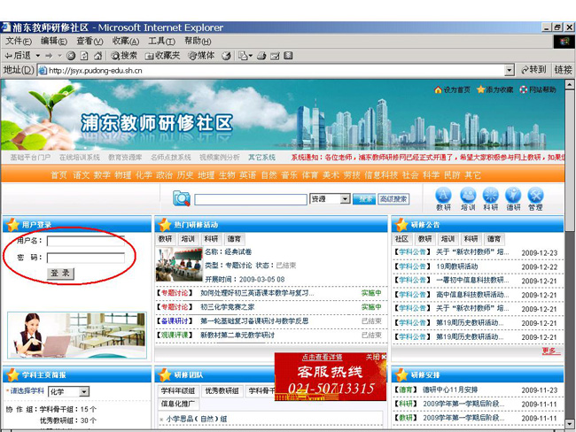576x432 pixels.
Task: Go to the Home page icon
Action: [x=97, y=56]
